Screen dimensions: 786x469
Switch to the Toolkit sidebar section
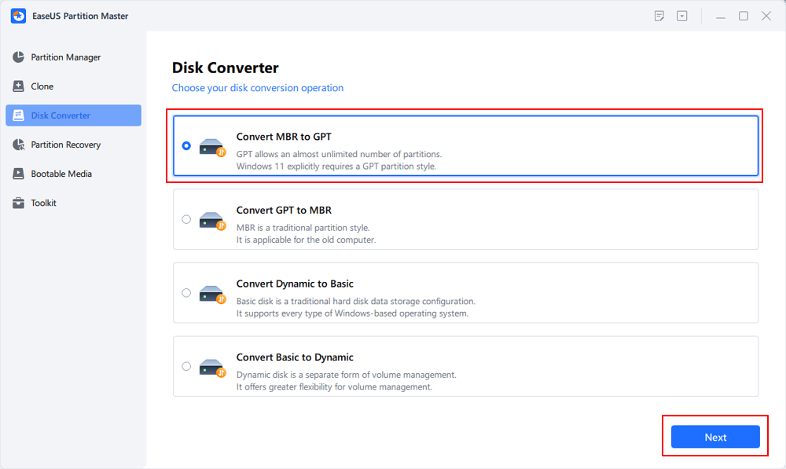coord(43,203)
